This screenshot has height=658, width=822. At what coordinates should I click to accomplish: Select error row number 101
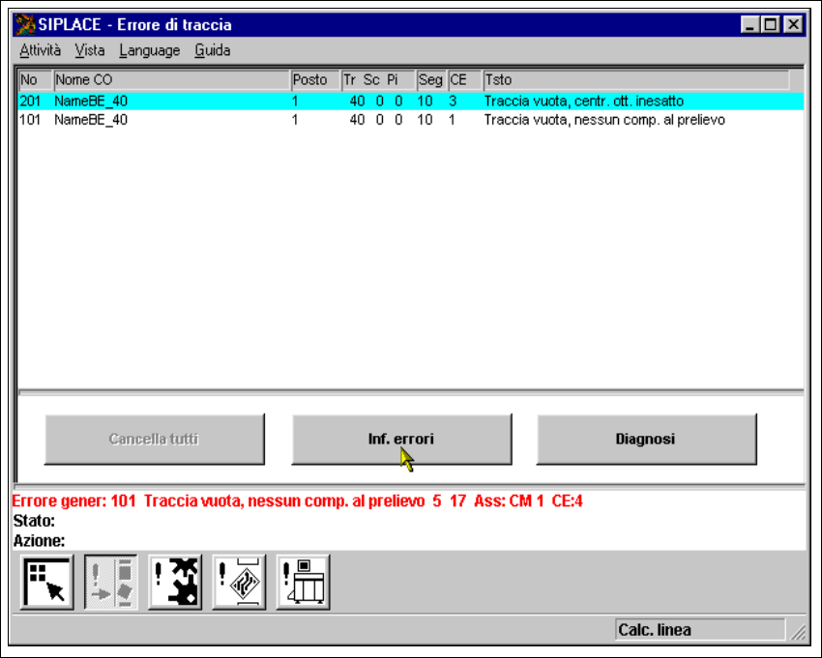click(x=411, y=120)
